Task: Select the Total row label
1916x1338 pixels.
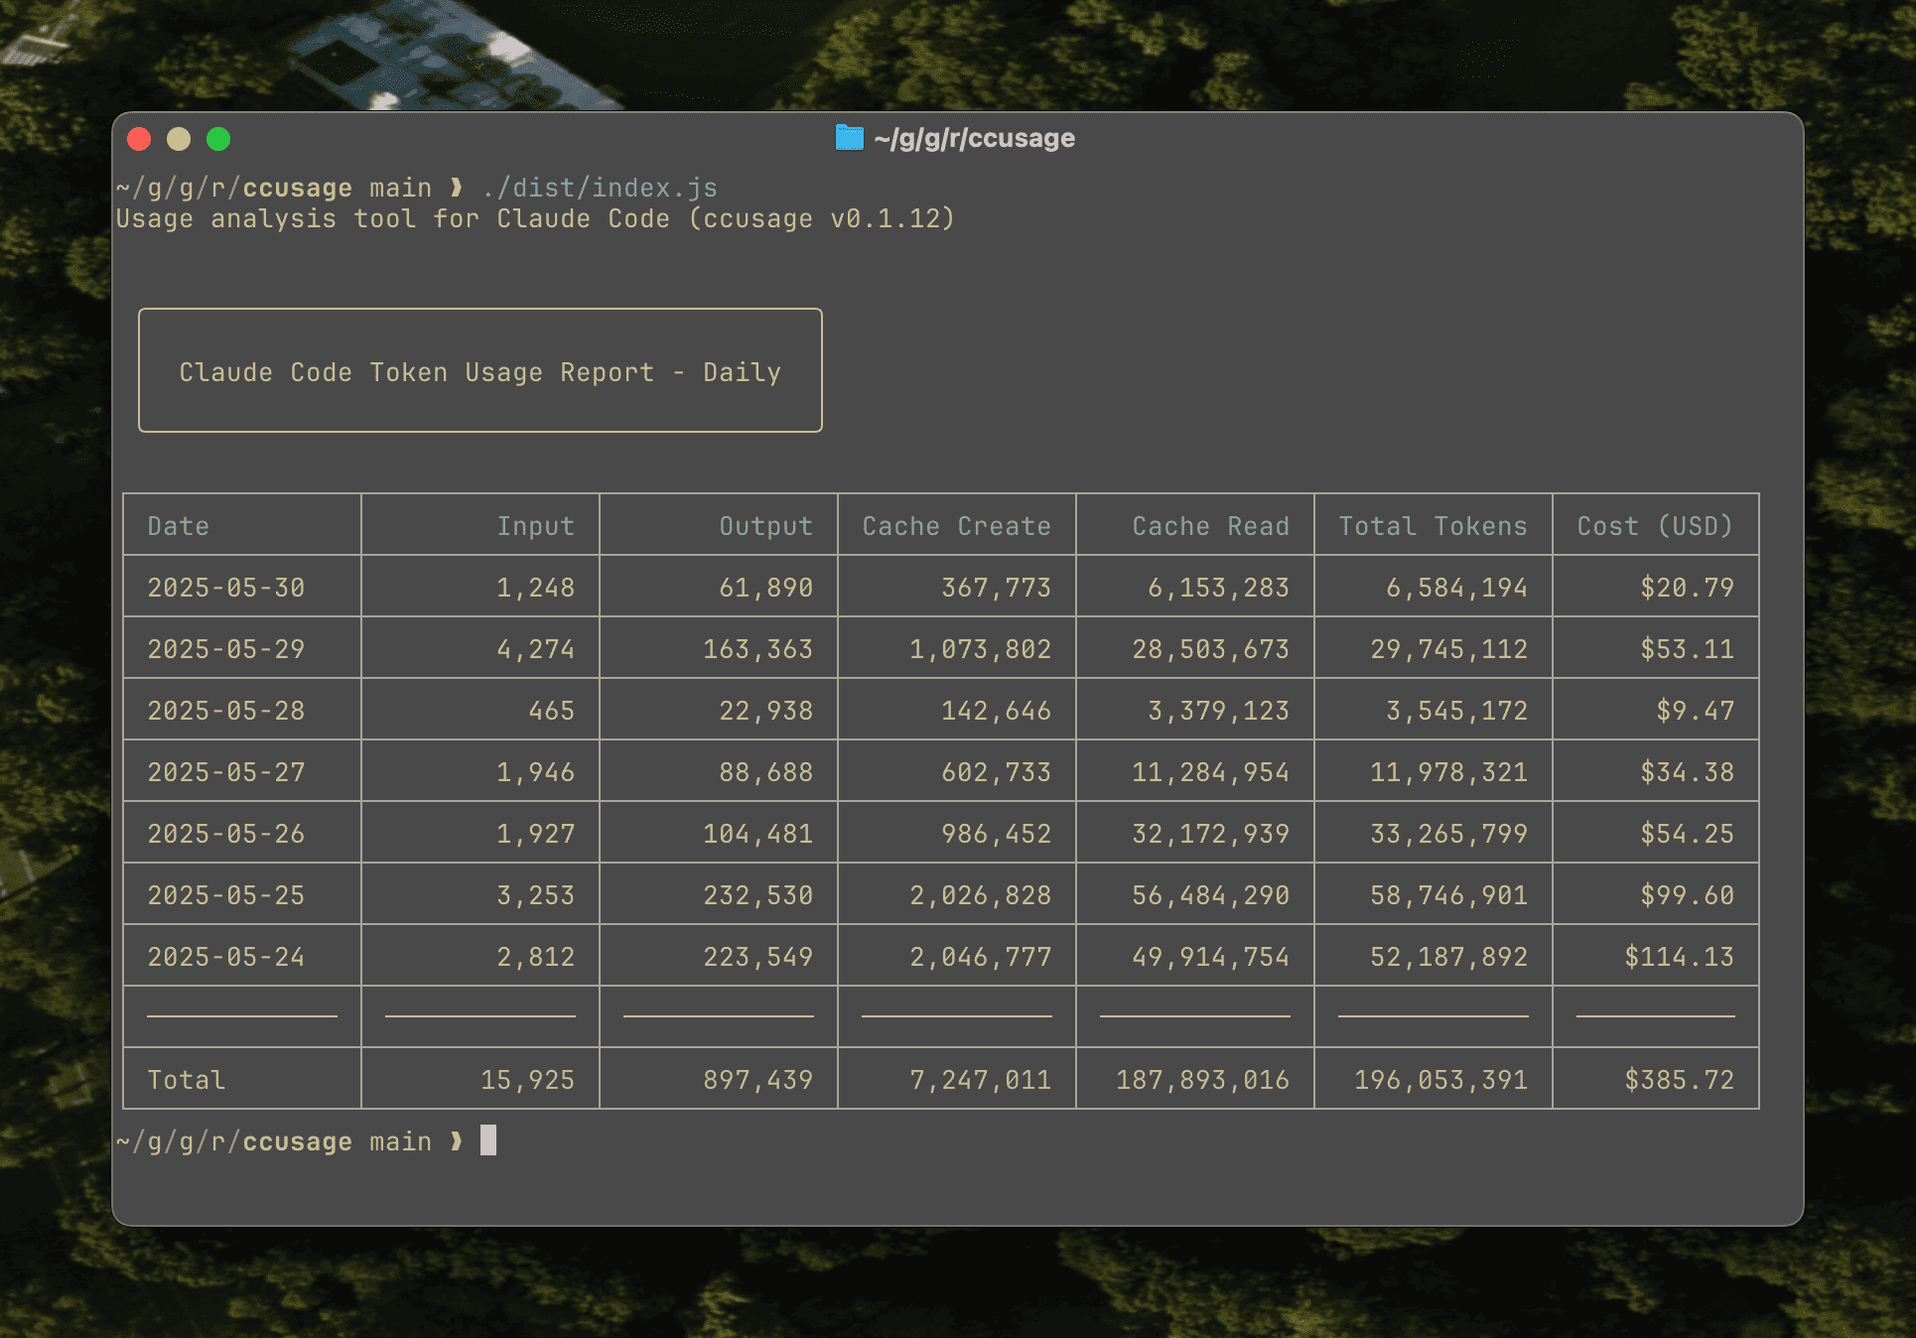Action: tap(185, 1079)
